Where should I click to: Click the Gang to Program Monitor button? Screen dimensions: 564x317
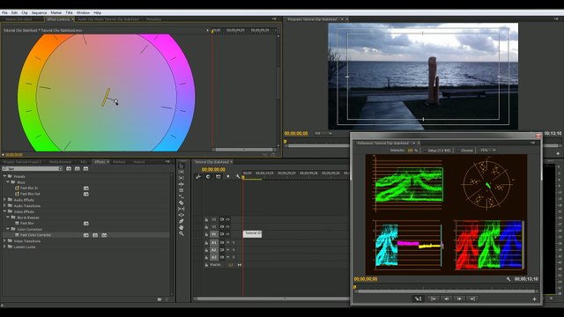[x=418, y=299]
